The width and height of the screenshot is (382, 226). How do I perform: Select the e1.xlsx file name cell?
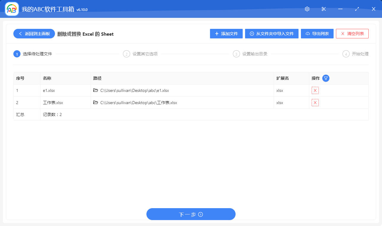click(x=65, y=90)
